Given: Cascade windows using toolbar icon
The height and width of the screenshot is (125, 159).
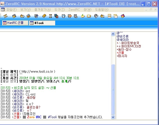Looking at the screenshot, I should coord(116,16).
